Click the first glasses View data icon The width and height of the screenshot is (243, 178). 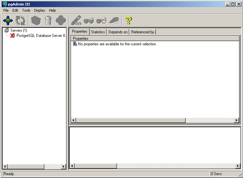(89, 21)
